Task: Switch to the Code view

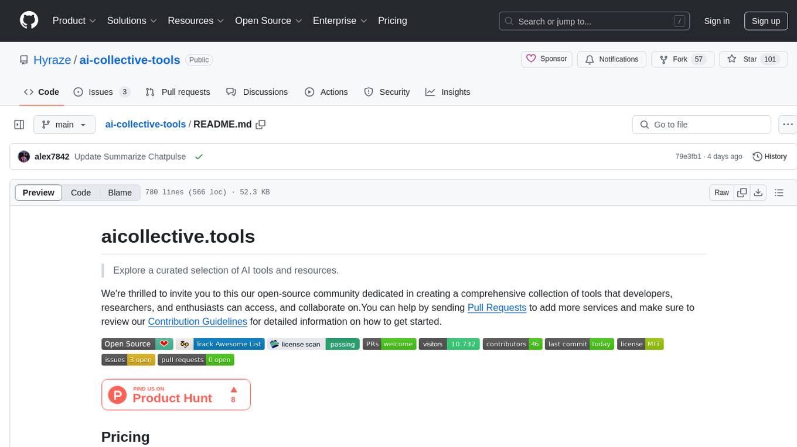Action: (x=81, y=192)
